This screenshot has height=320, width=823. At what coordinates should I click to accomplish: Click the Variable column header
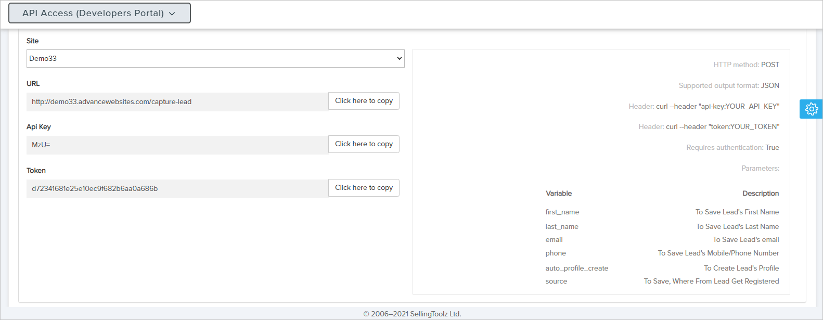coord(559,194)
